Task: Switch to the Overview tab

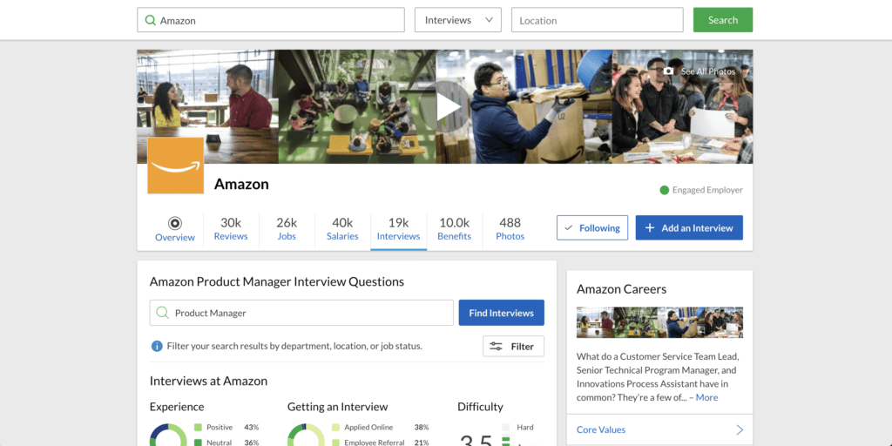Action: 174,229
